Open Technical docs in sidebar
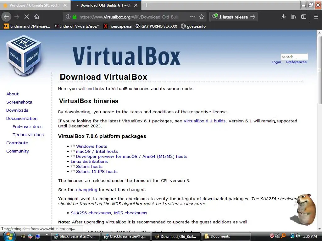This screenshot has width=322, height=241. pos(28,135)
